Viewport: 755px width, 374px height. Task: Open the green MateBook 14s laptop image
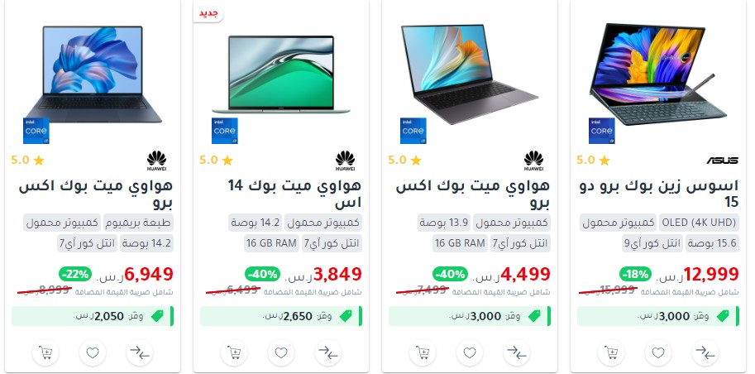(x=281, y=74)
